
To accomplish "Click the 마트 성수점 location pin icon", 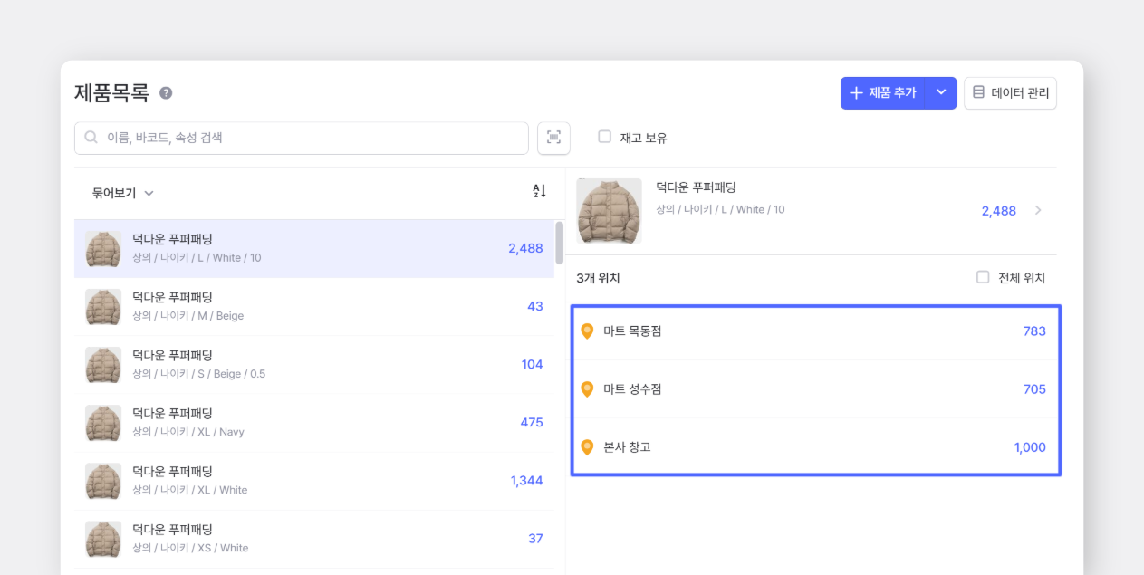I will [x=587, y=389].
